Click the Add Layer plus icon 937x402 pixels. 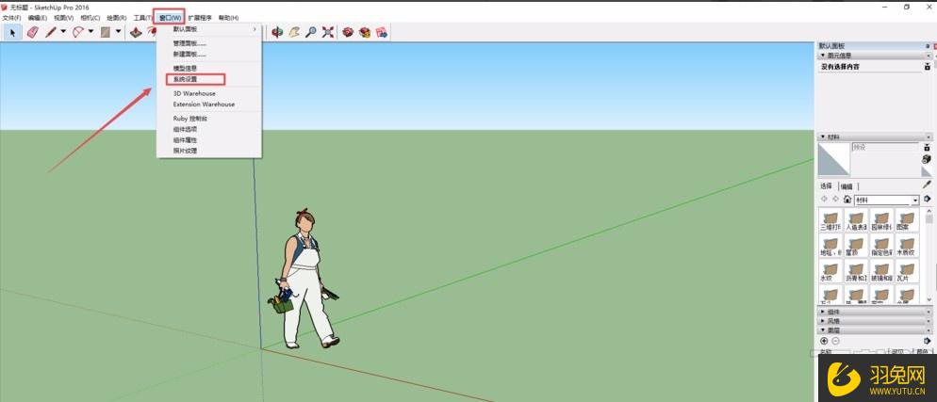point(824,341)
